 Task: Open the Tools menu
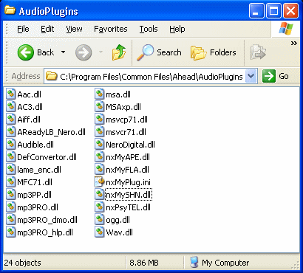tap(149, 29)
